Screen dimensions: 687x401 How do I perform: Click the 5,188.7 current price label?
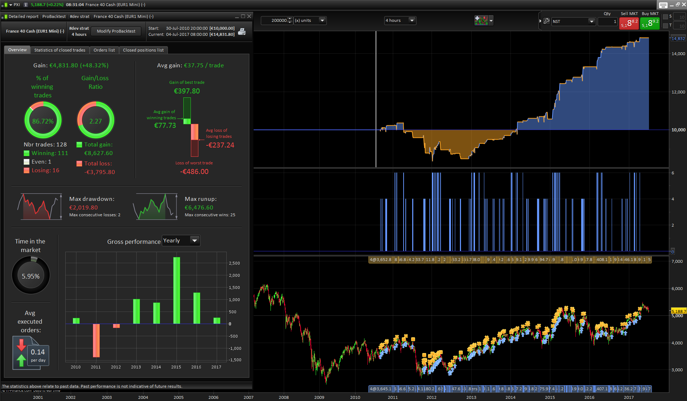tap(679, 311)
